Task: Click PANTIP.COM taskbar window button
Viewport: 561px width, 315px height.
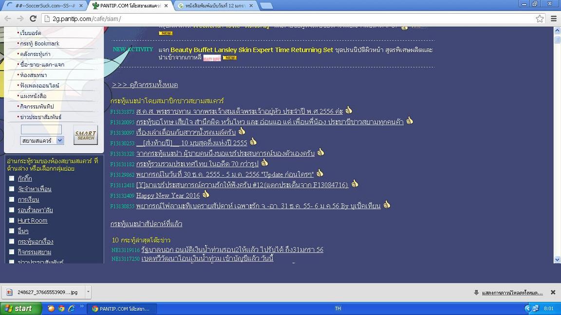Action: pos(122,309)
